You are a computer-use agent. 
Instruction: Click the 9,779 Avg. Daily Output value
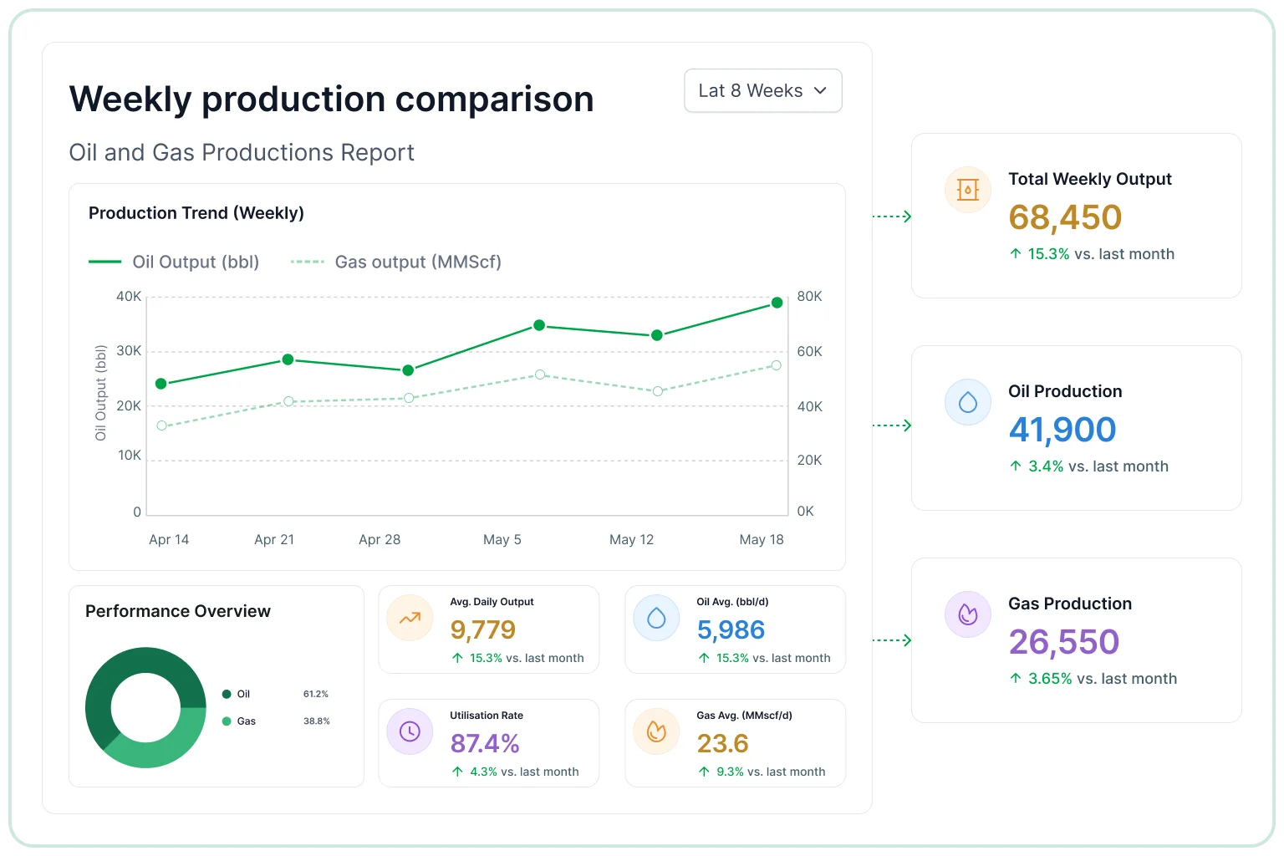(483, 629)
